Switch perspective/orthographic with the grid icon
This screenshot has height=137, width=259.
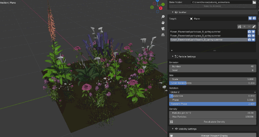tap(163, 35)
